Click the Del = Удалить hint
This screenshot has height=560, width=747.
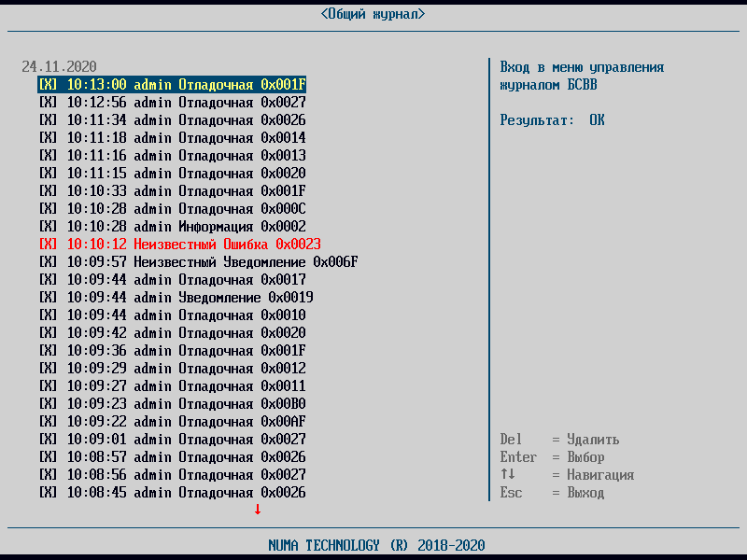[x=559, y=440]
